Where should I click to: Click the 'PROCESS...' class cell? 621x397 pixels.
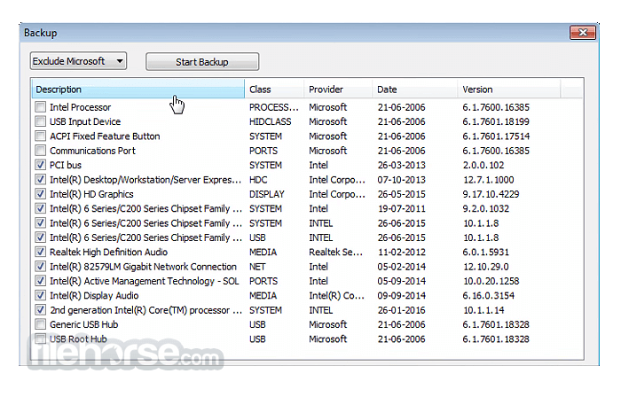click(x=273, y=107)
